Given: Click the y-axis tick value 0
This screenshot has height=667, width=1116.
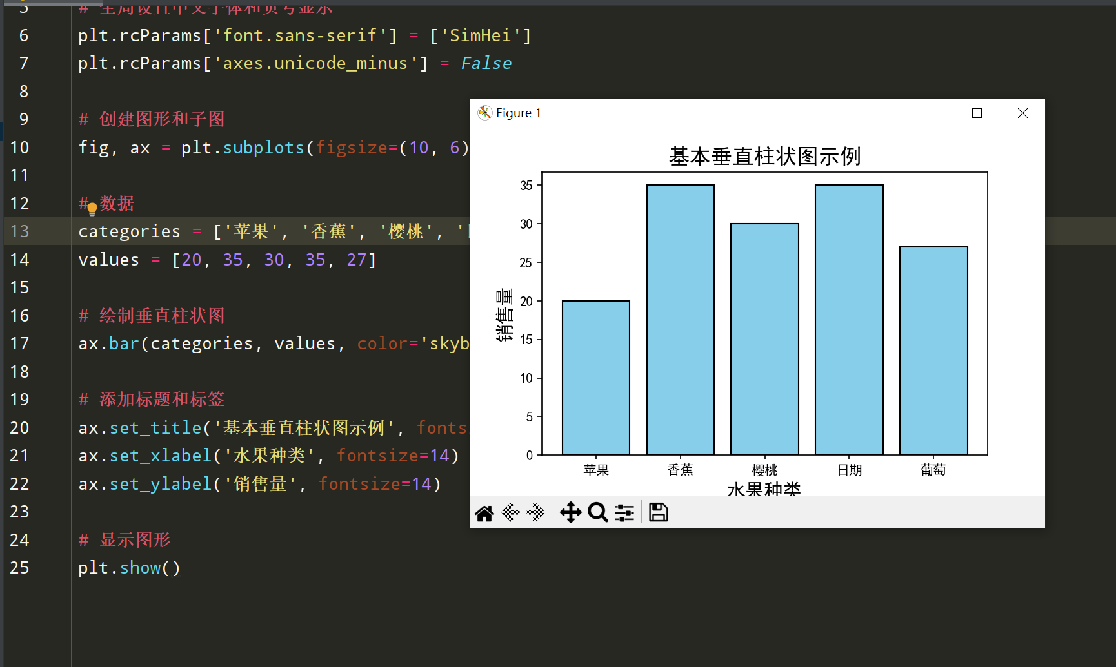Looking at the screenshot, I should pyautogui.click(x=530, y=456).
